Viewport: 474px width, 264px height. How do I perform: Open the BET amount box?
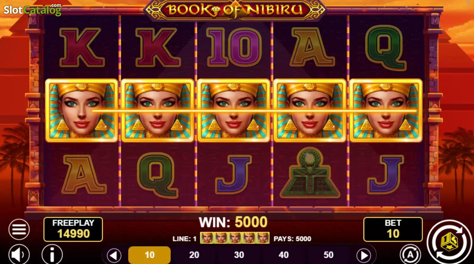point(393,229)
